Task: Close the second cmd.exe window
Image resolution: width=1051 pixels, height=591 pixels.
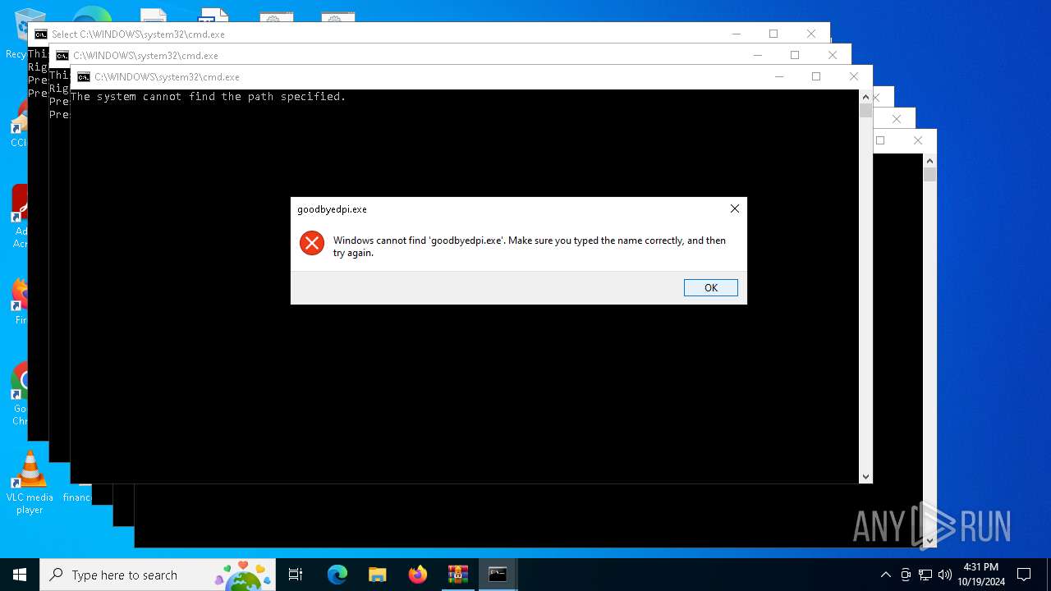Action: coord(833,55)
